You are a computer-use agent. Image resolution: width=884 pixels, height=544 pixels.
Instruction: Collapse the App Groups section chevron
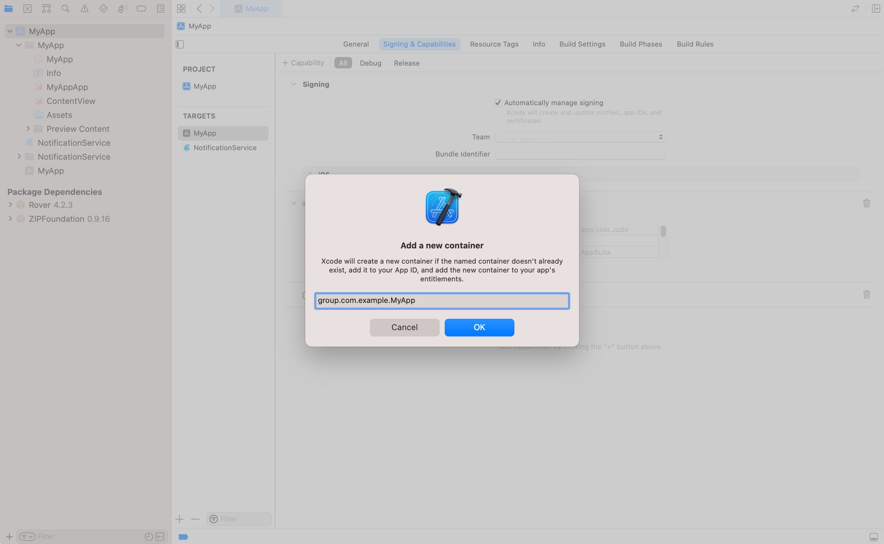pyautogui.click(x=294, y=203)
